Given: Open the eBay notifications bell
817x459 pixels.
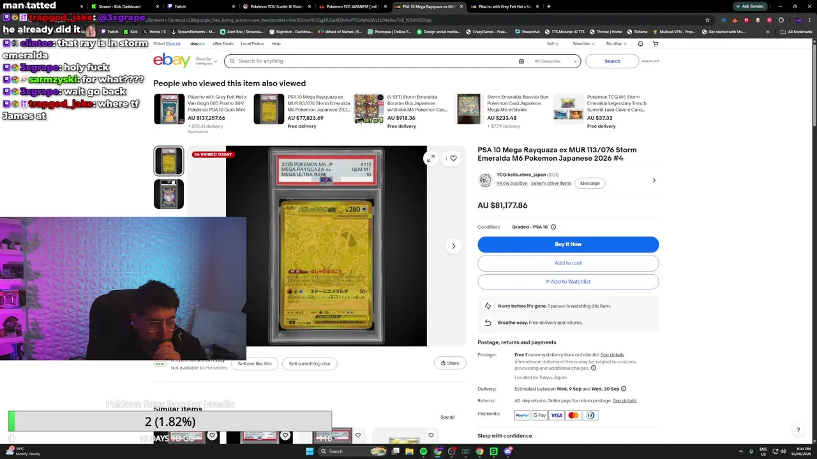Looking at the screenshot, I should pos(640,43).
